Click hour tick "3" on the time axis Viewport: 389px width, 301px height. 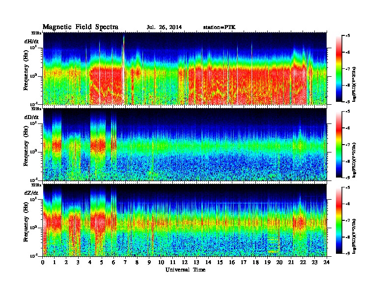coord(78,262)
